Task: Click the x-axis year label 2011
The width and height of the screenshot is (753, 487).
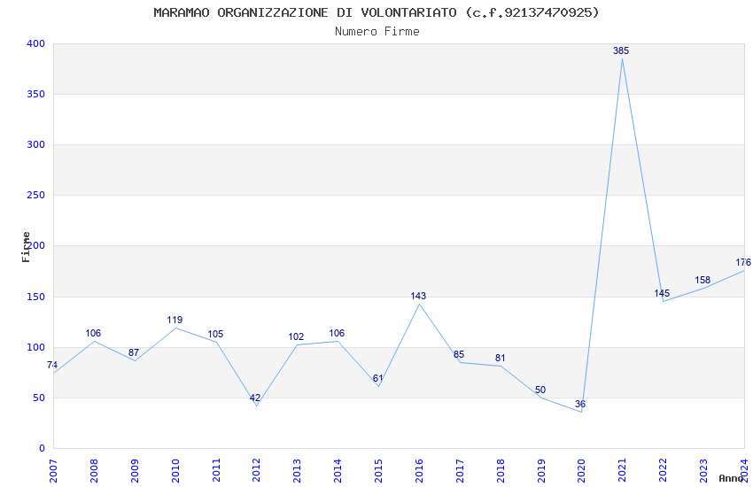Action: tap(216, 471)
